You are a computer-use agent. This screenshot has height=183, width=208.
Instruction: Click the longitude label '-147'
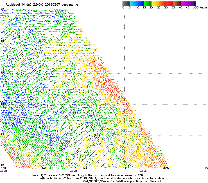[43, 168]
